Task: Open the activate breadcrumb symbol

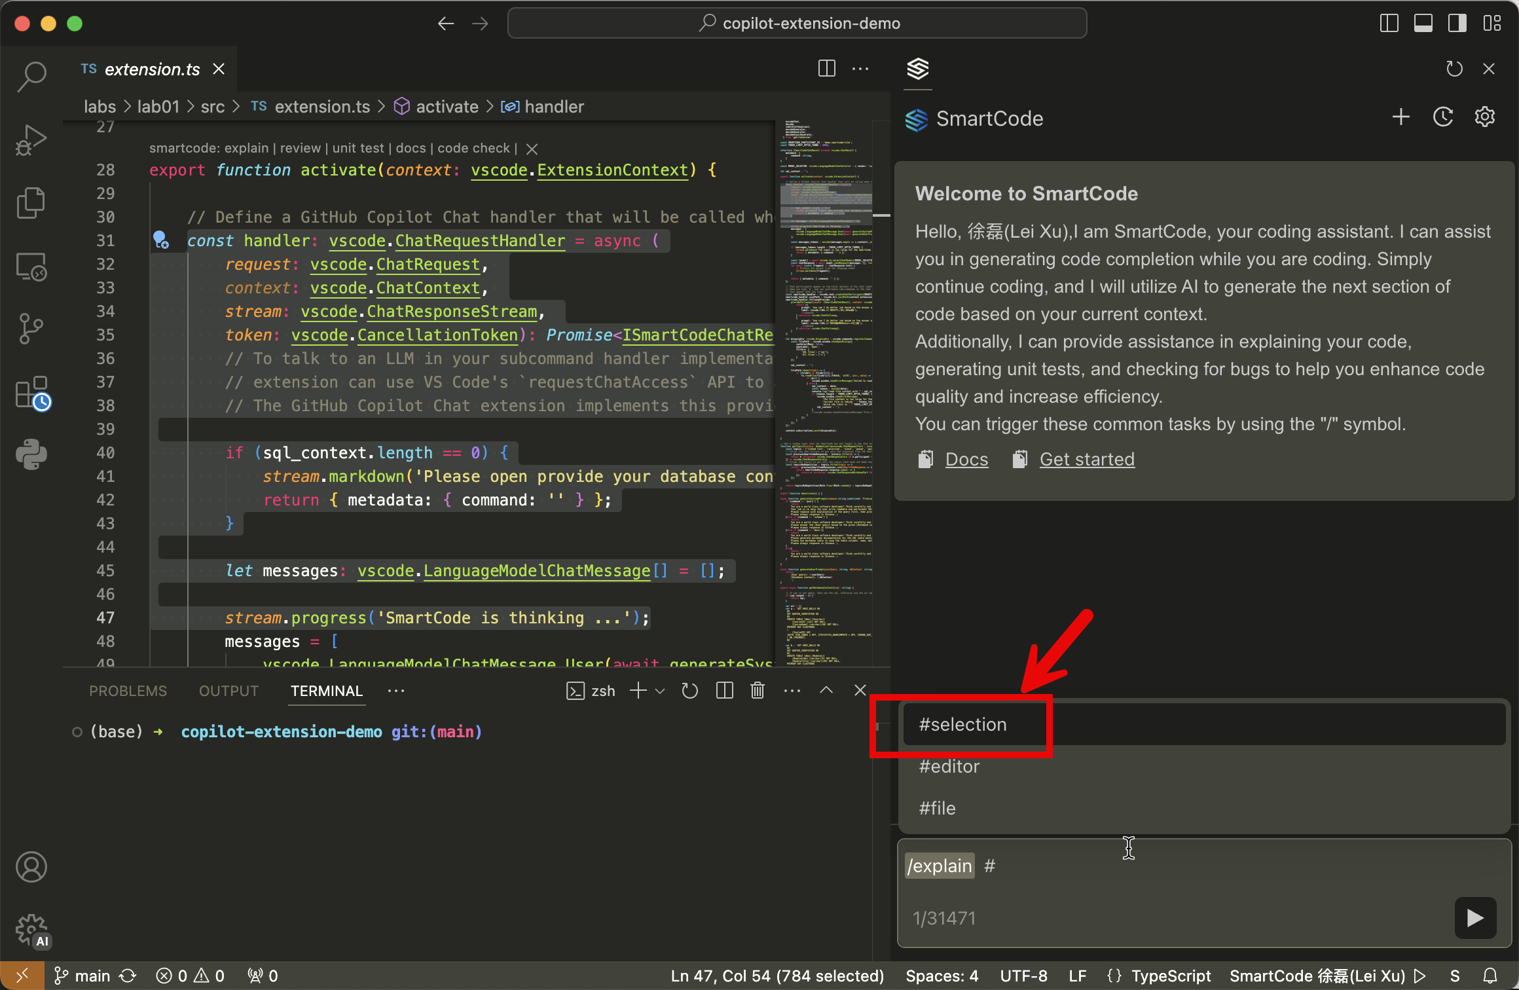Action: [436, 107]
